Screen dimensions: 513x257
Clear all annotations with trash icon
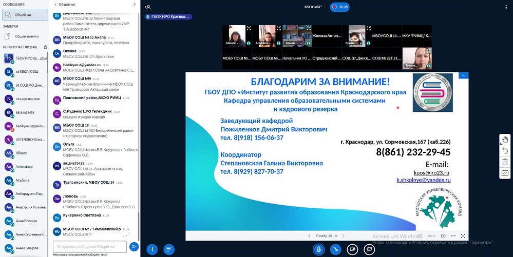click(505, 162)
